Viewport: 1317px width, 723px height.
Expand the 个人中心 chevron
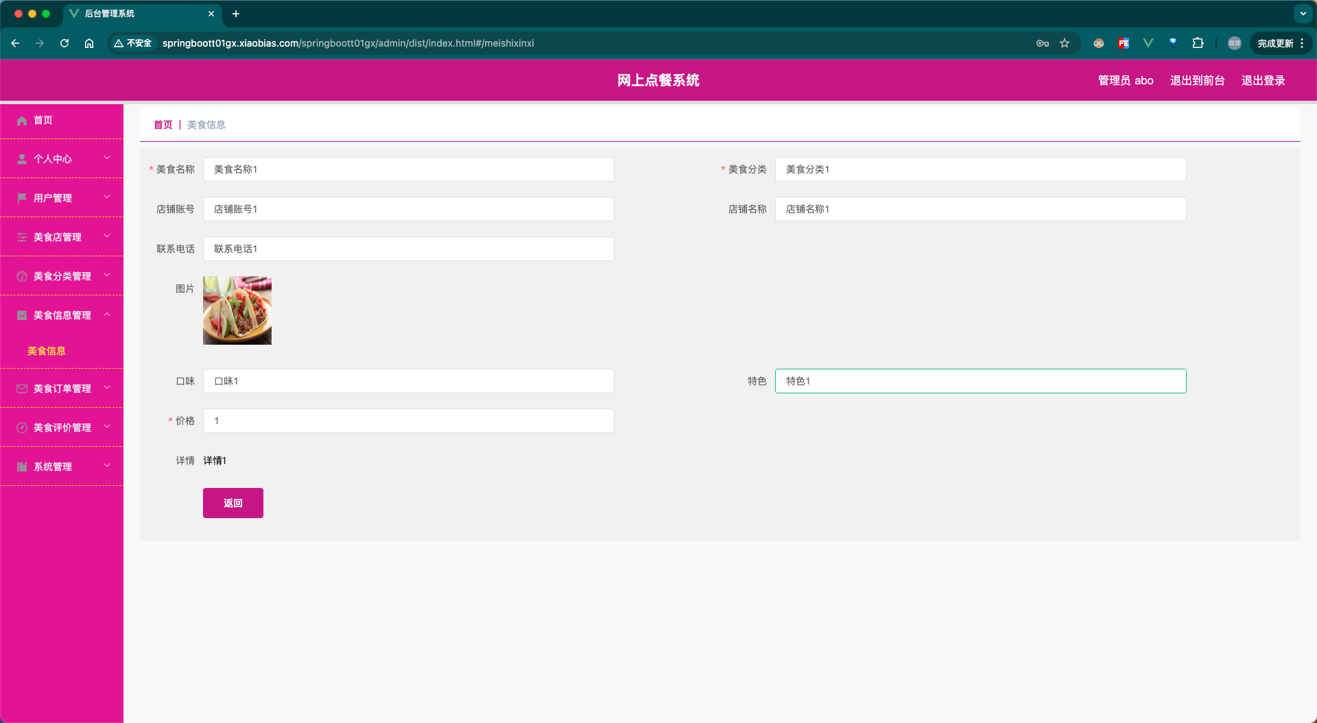tap(107, 158)
